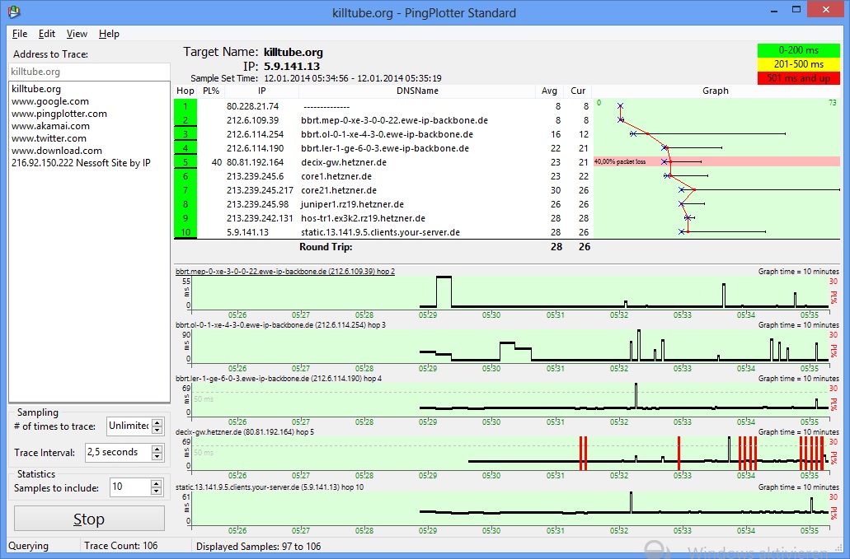Click the Samples to include field
This screenshot has width=850, height=559.
(129, 487)
